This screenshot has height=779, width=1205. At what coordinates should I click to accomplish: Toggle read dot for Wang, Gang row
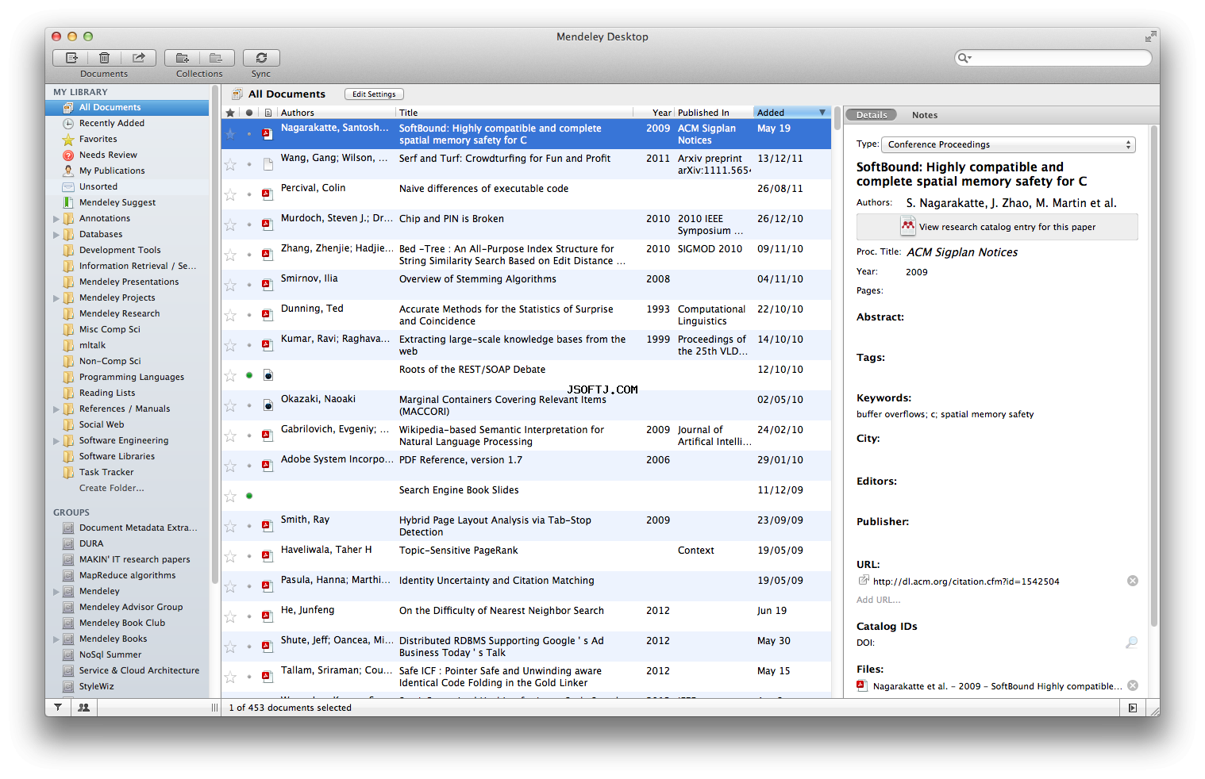tap(249, 164)
